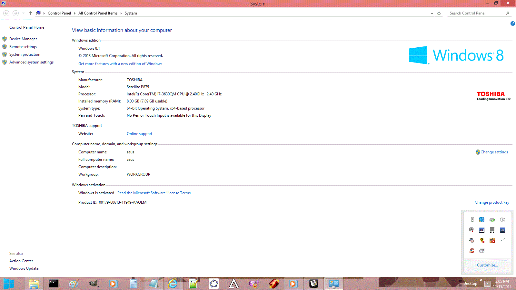The image size is (516, 290).
Task: Click the Up one level arrow
Action: [30, 13]
